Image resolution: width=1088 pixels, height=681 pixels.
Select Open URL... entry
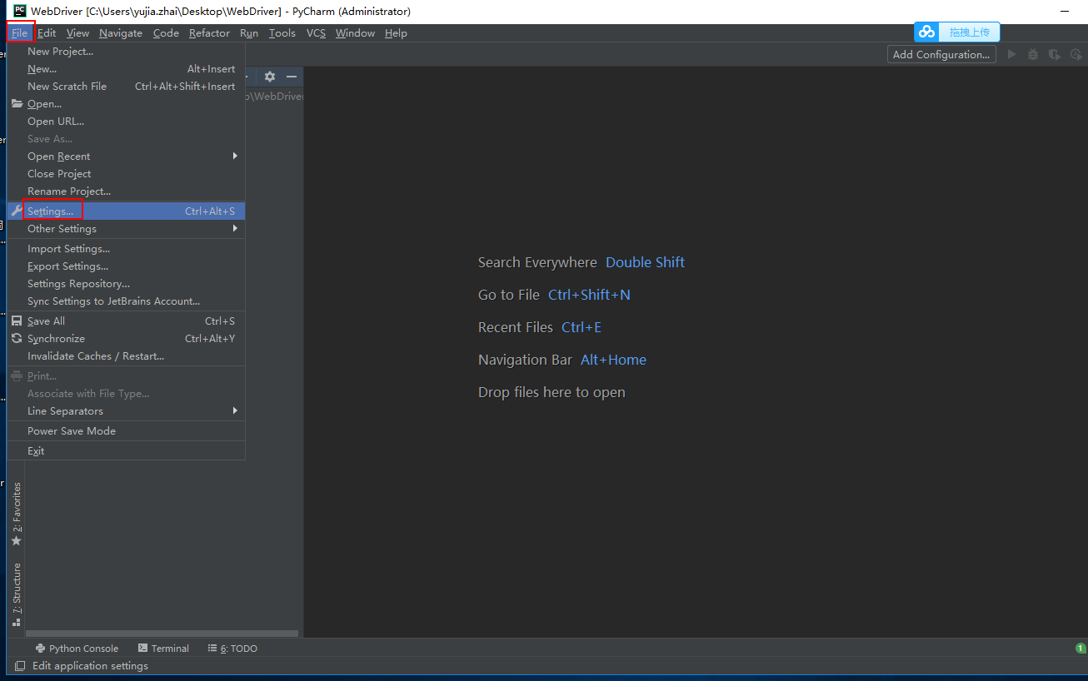tap(126, 122)
